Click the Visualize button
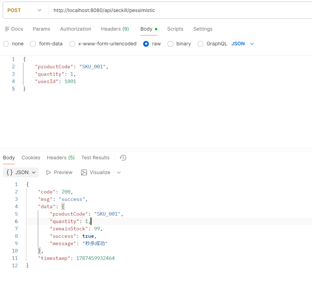 pos(96,172)
